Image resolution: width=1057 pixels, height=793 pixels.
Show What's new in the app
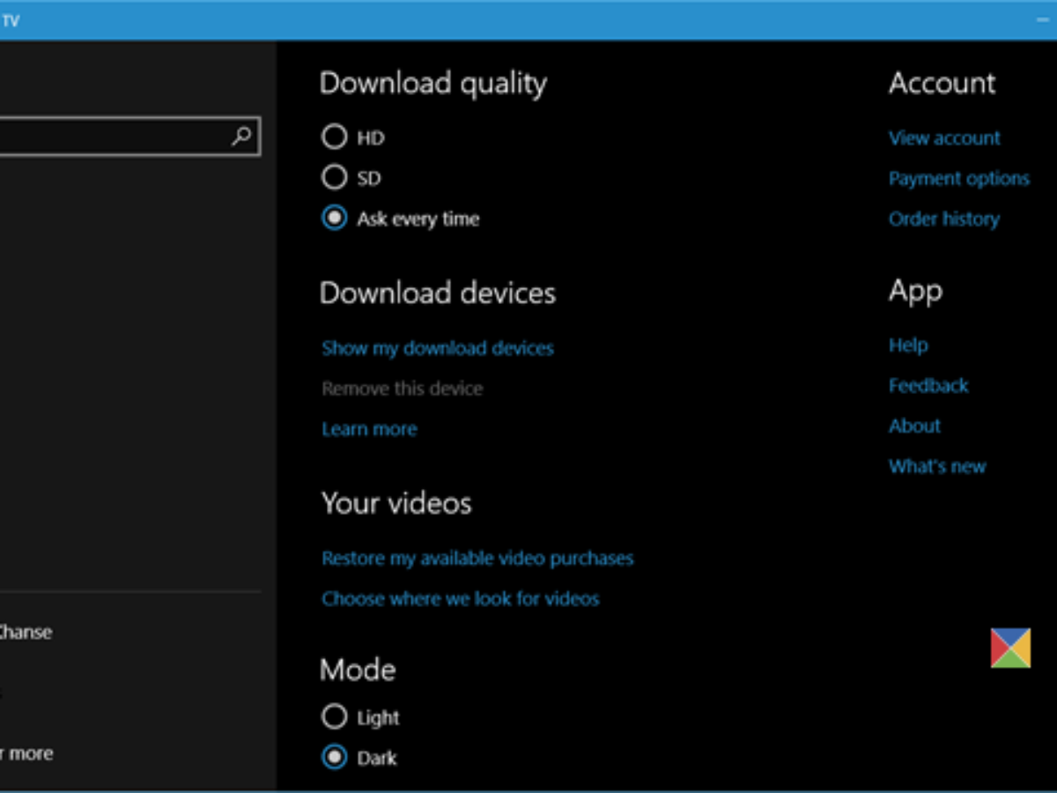[x=936, y=467]
